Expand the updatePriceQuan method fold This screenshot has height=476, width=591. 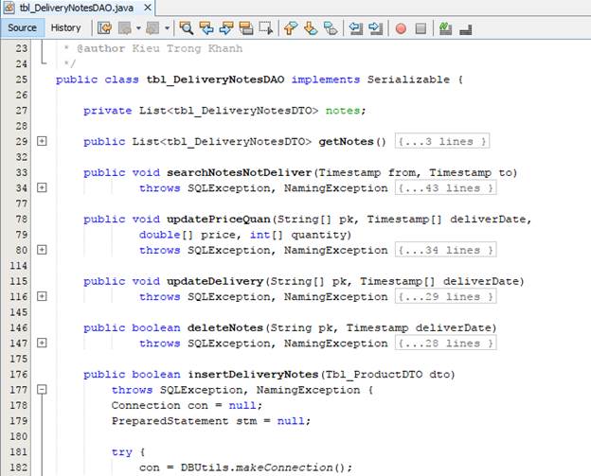[x=42, y=250]
